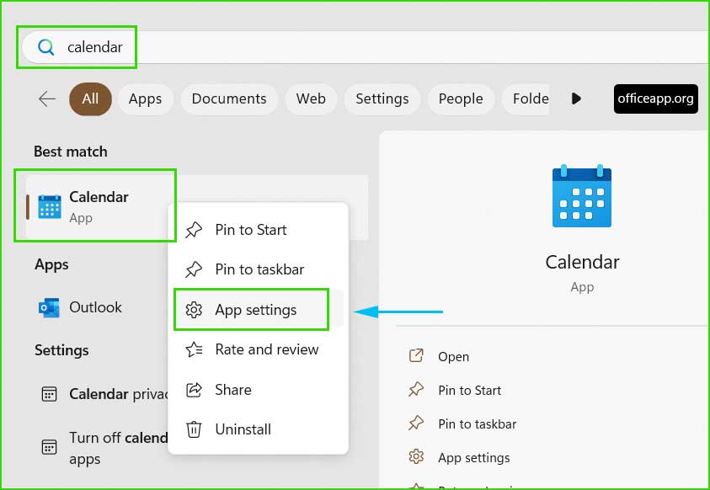
Task: Click the pin icon beside preview pane Pin to taskbar
Action: 416,423
